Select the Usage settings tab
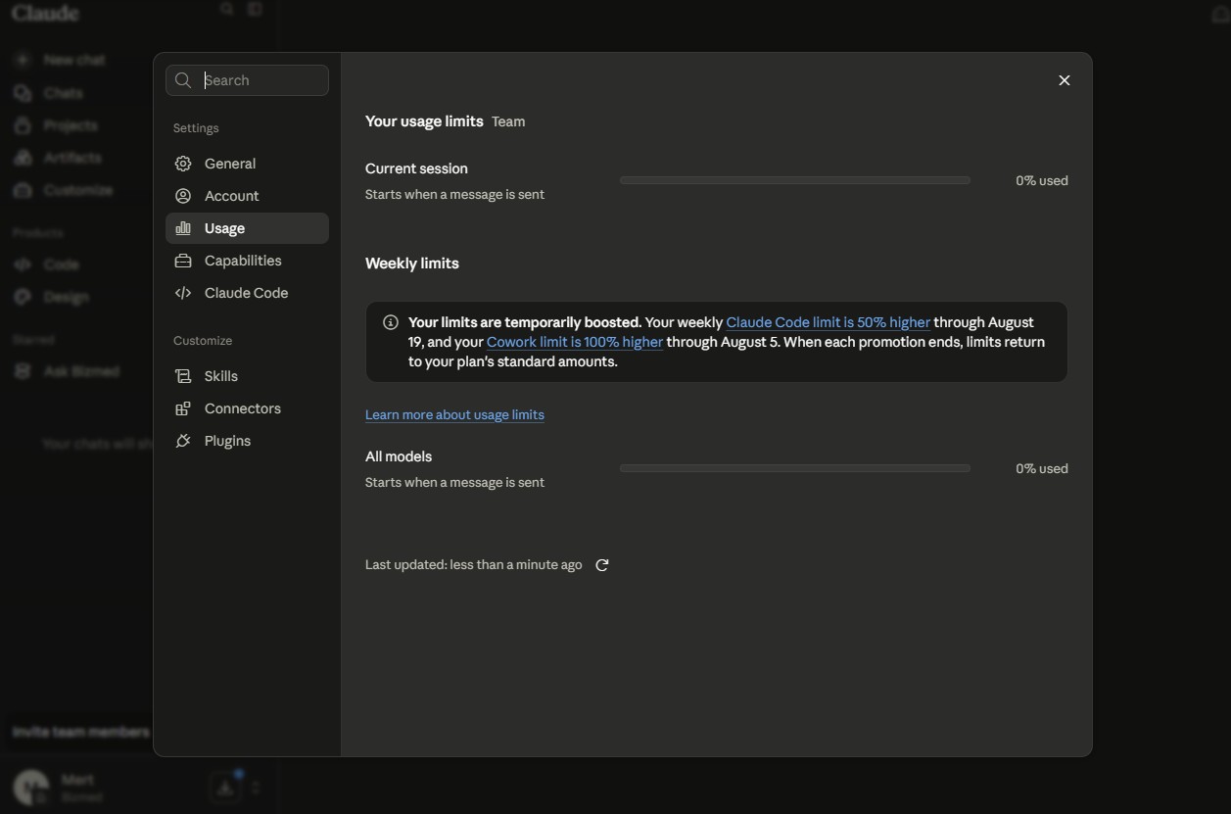Screen dimensions: 1231x814 [247, 228]
